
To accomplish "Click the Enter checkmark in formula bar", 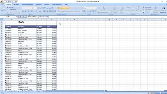I will point(23,17).
